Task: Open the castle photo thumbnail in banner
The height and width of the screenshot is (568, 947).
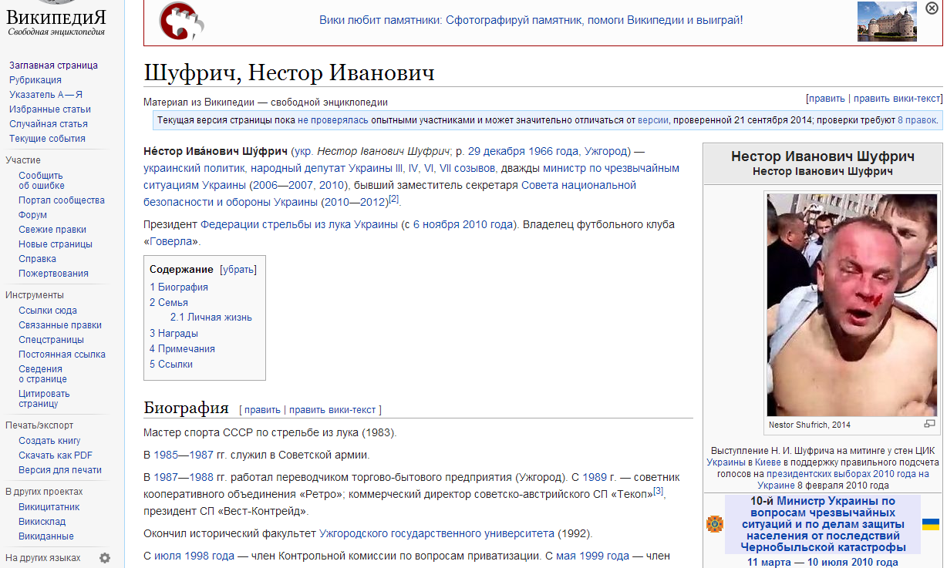Action: coord(887,21)
